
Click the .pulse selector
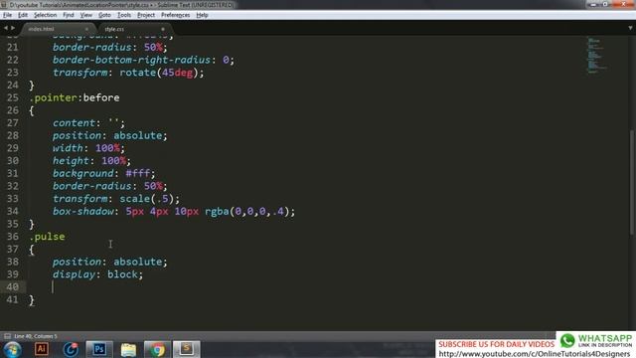point(48,237)
